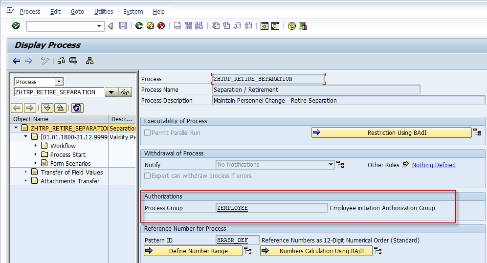Click the Process Group ZEMPLOYEE field
Image resolution: width=487 pixels, height=263 pixels.
coord(272,208)
